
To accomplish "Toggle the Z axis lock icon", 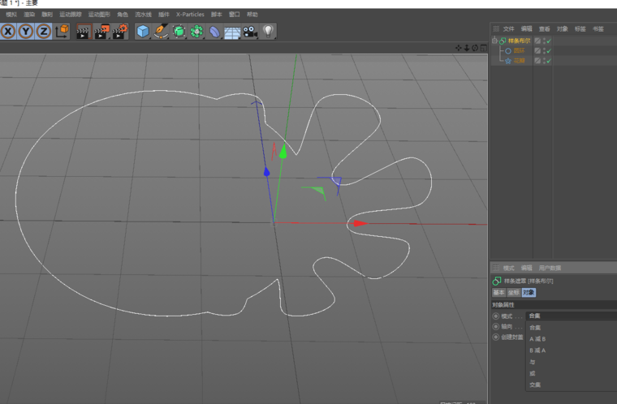I will pyautogui.click(x=44, y=32).
